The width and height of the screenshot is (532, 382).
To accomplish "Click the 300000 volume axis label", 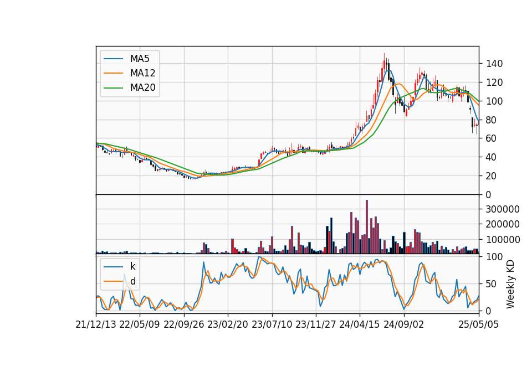I will [503, 209].
